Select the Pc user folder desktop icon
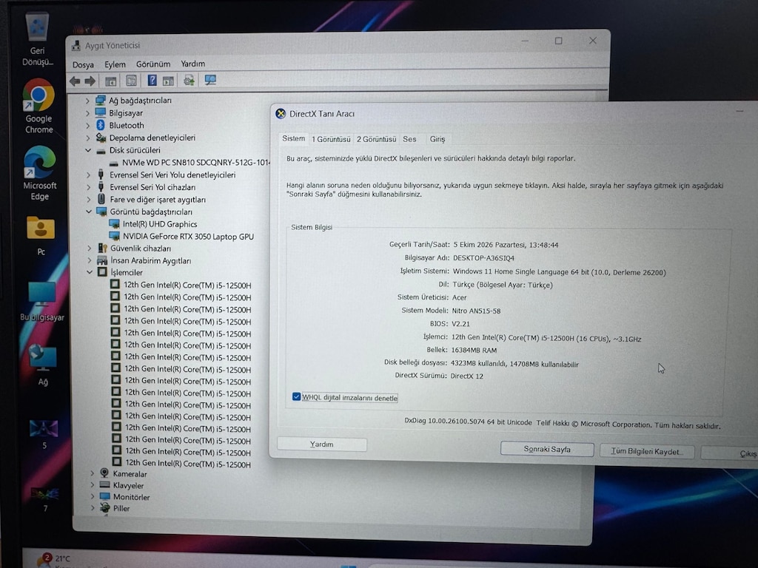Image resolution: width=758 pixels, height=568 pixels. 41,236
